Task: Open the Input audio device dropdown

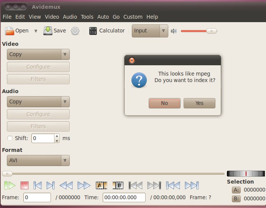Action: tap(150, 31)
